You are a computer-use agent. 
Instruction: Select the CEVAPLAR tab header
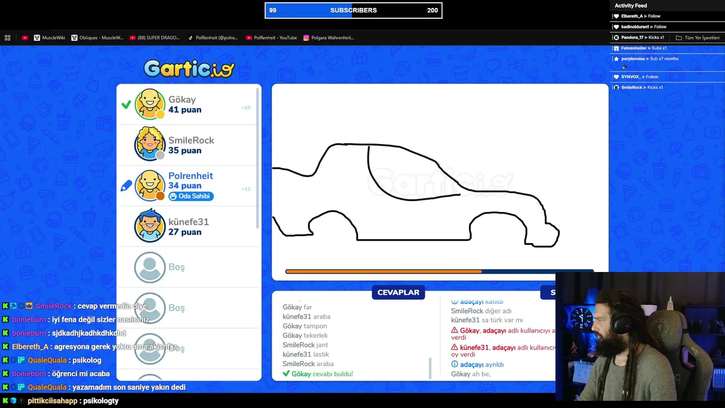pyautogui.click(x=398, y=292)
